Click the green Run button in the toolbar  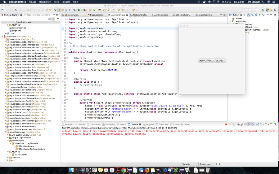79,10
